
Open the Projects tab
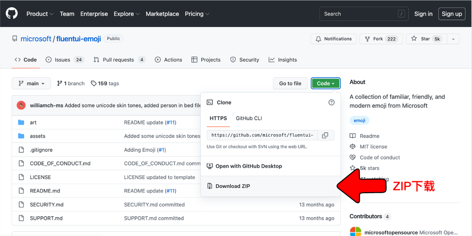point(206,60)
